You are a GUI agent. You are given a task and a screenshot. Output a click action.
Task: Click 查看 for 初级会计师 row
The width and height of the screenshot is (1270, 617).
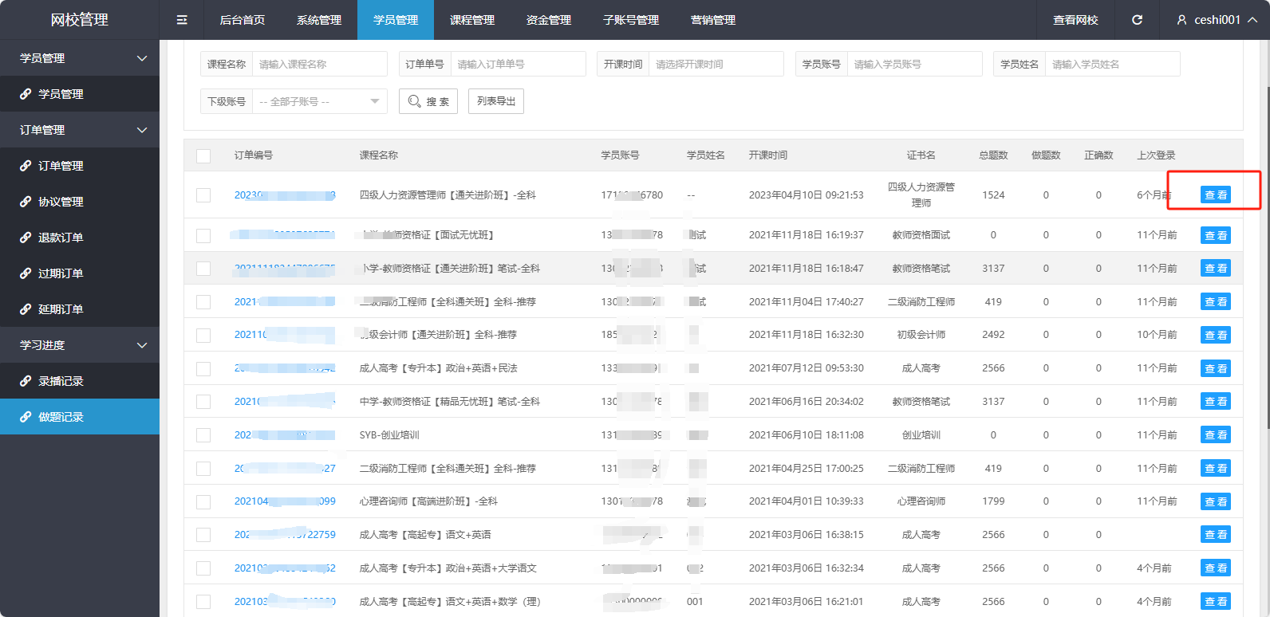pyautogui.click(x=1216, y=335)
